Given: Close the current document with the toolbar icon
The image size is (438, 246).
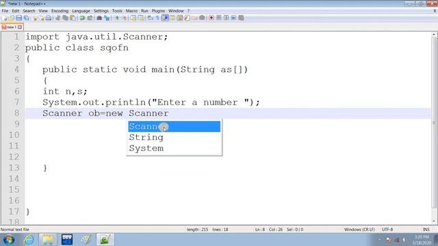Looking at the screenshot, I should (x=35, y=18).
